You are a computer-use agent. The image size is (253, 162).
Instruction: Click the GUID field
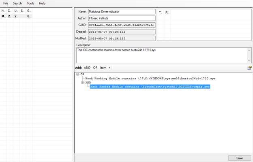(x=121, y=25)
